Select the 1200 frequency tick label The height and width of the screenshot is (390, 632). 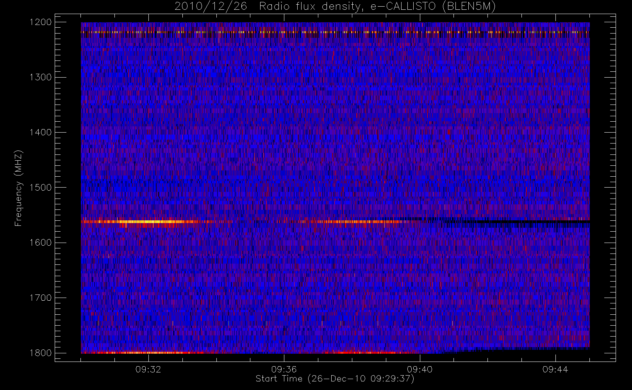41,22
